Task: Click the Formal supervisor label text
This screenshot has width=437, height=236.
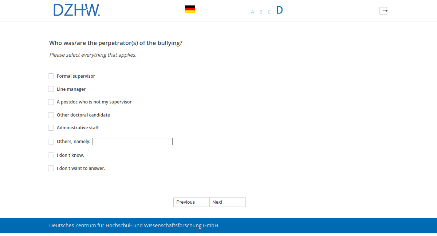Action: point(76,76)
